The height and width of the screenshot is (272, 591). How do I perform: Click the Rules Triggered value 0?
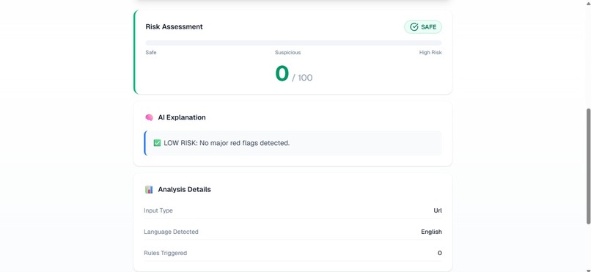click(439, 253)
